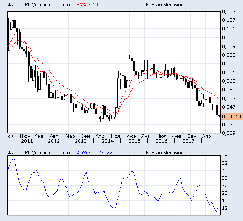
Task: Click the 2017 year label on time axis
Action: [188, 141]
